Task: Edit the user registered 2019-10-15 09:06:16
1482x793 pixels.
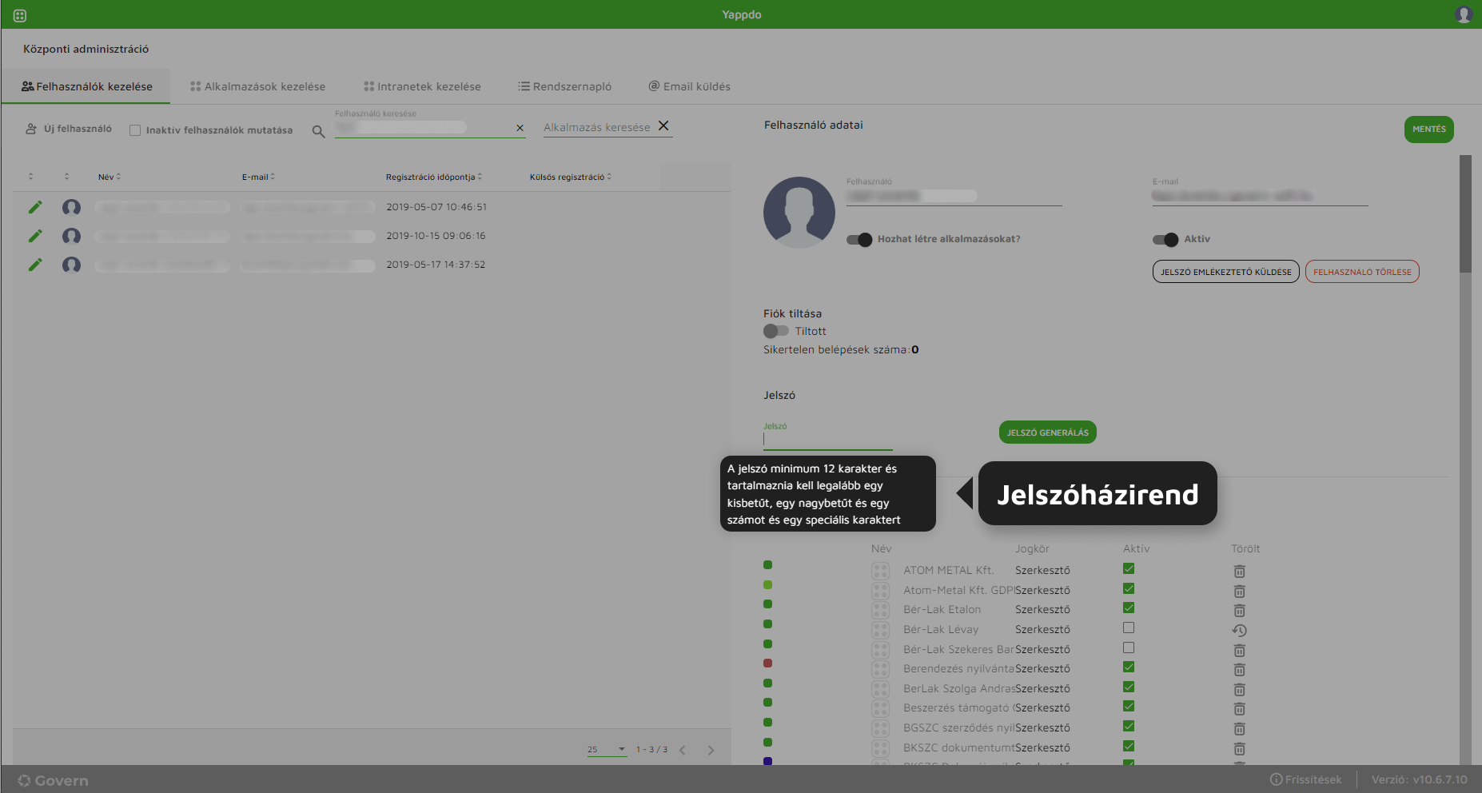Action: [x=35, y=236]
